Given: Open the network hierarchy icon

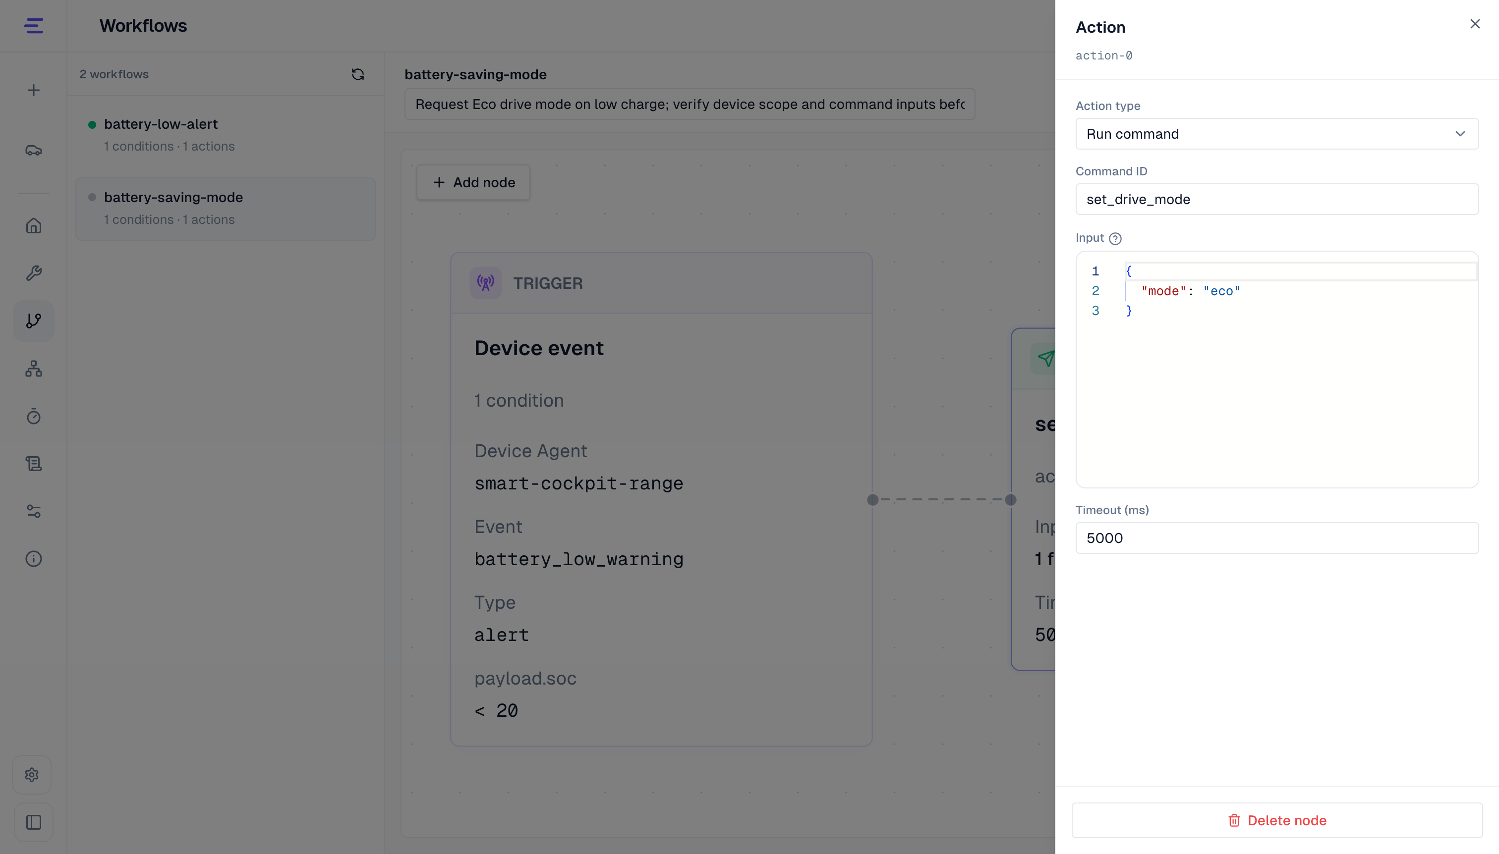Looking at the screenshot, I should pos(33,369).
